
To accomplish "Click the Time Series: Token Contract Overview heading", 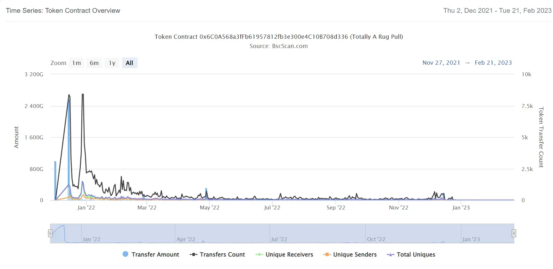I will click(63, 11).
